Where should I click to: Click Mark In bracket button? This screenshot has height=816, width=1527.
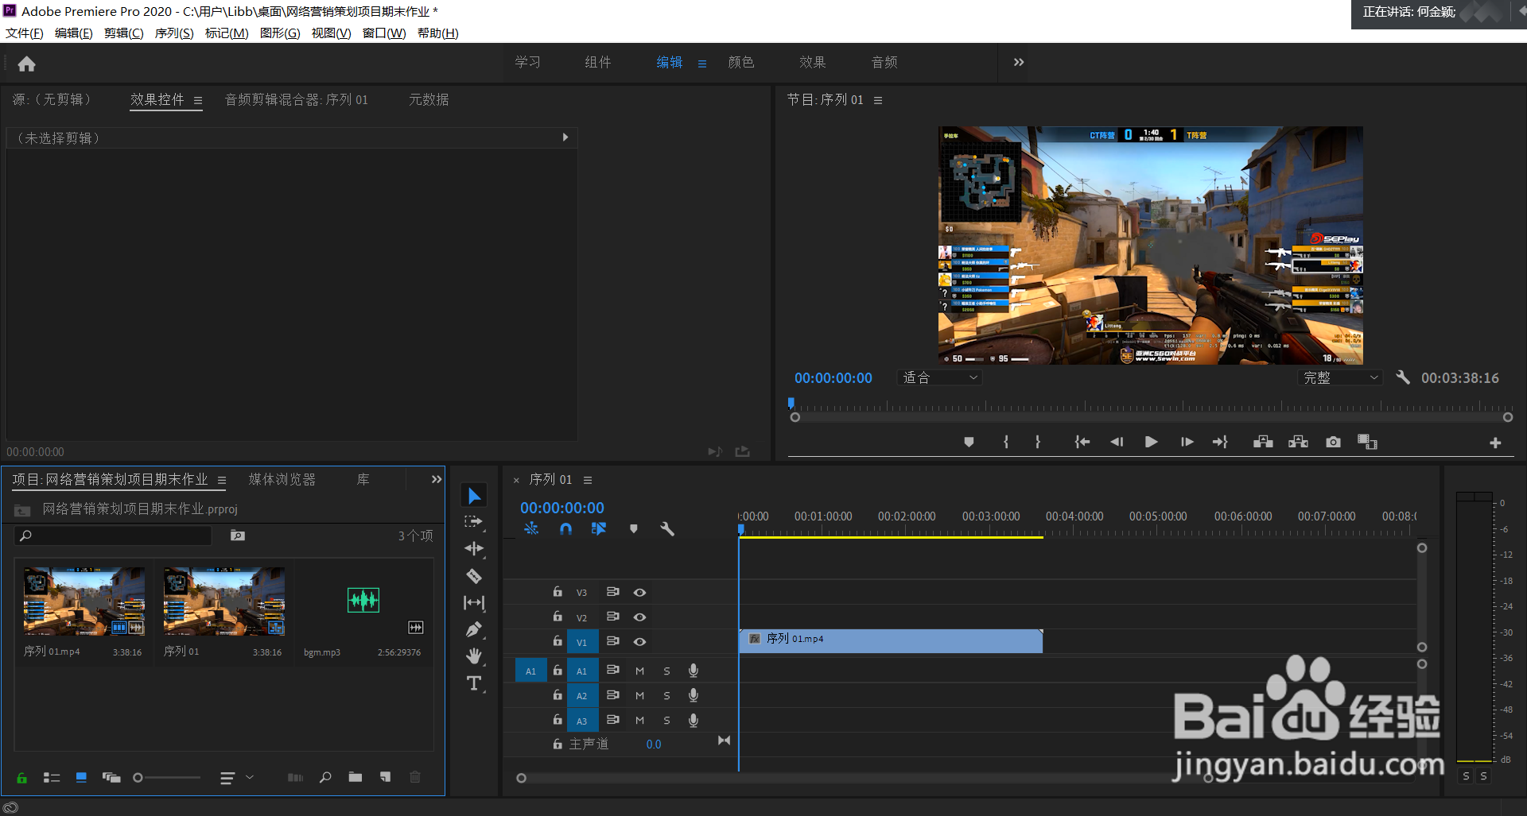tap(1006, 442)
